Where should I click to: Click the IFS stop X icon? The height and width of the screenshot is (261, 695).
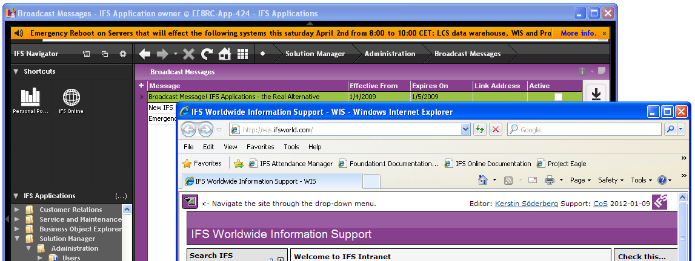pos(189,54)
